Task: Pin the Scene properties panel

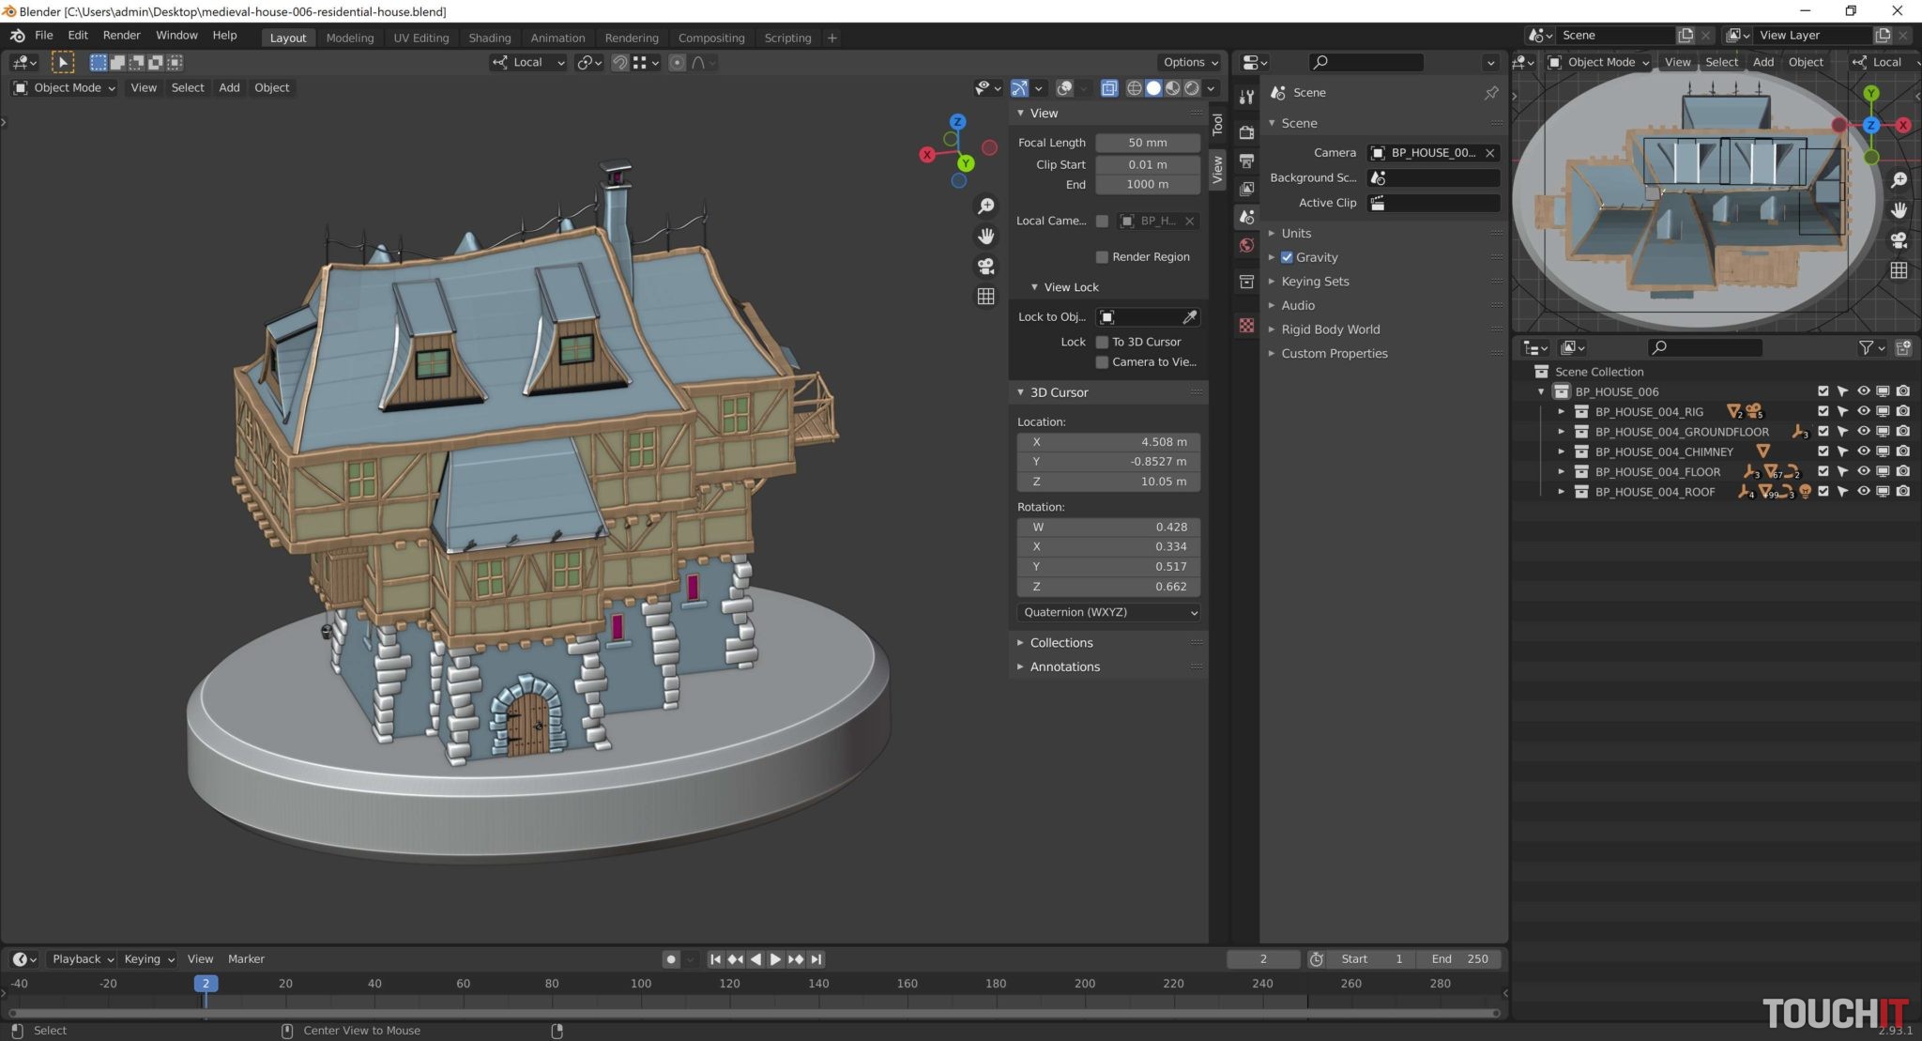Action: click(x=1490, y=93)
